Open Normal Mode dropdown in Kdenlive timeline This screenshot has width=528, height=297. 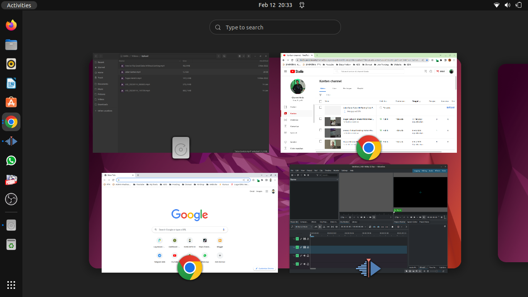pyautogui.click(x=303, y=227)
